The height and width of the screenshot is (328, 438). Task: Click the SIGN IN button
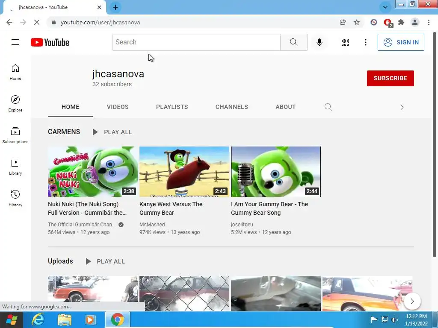(400, 42)
